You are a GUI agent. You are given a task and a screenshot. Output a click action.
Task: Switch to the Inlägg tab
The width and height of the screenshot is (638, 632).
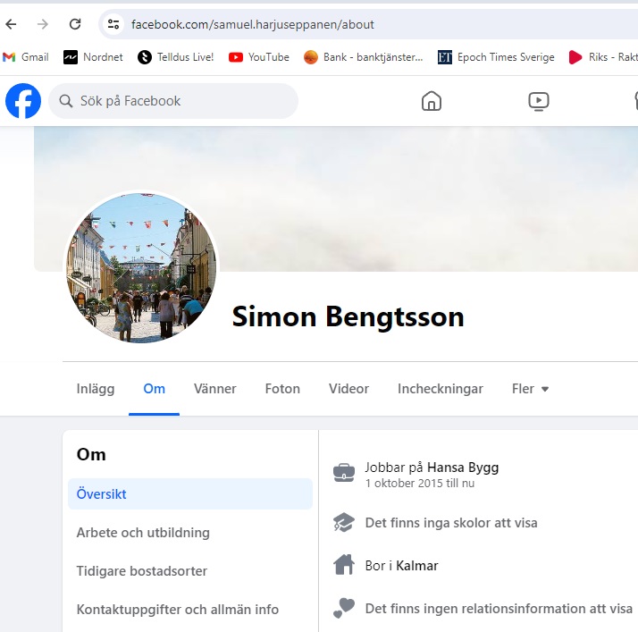click(96, 389)
